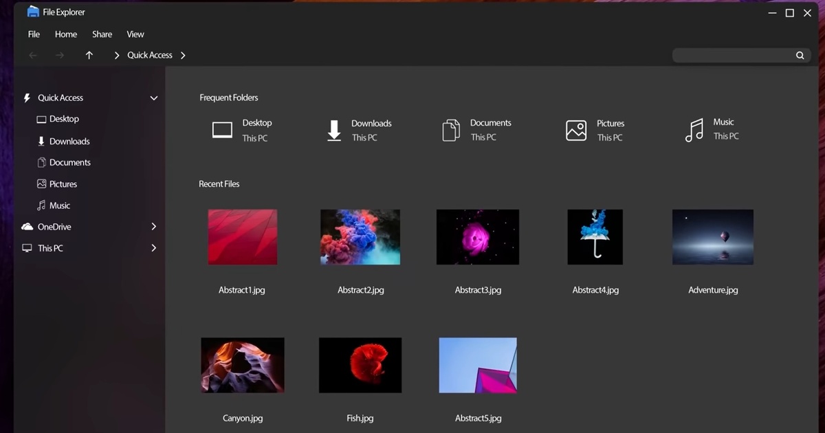Click the up arrow navigation icon
825x433 pixels.
[x=89, y=55]
